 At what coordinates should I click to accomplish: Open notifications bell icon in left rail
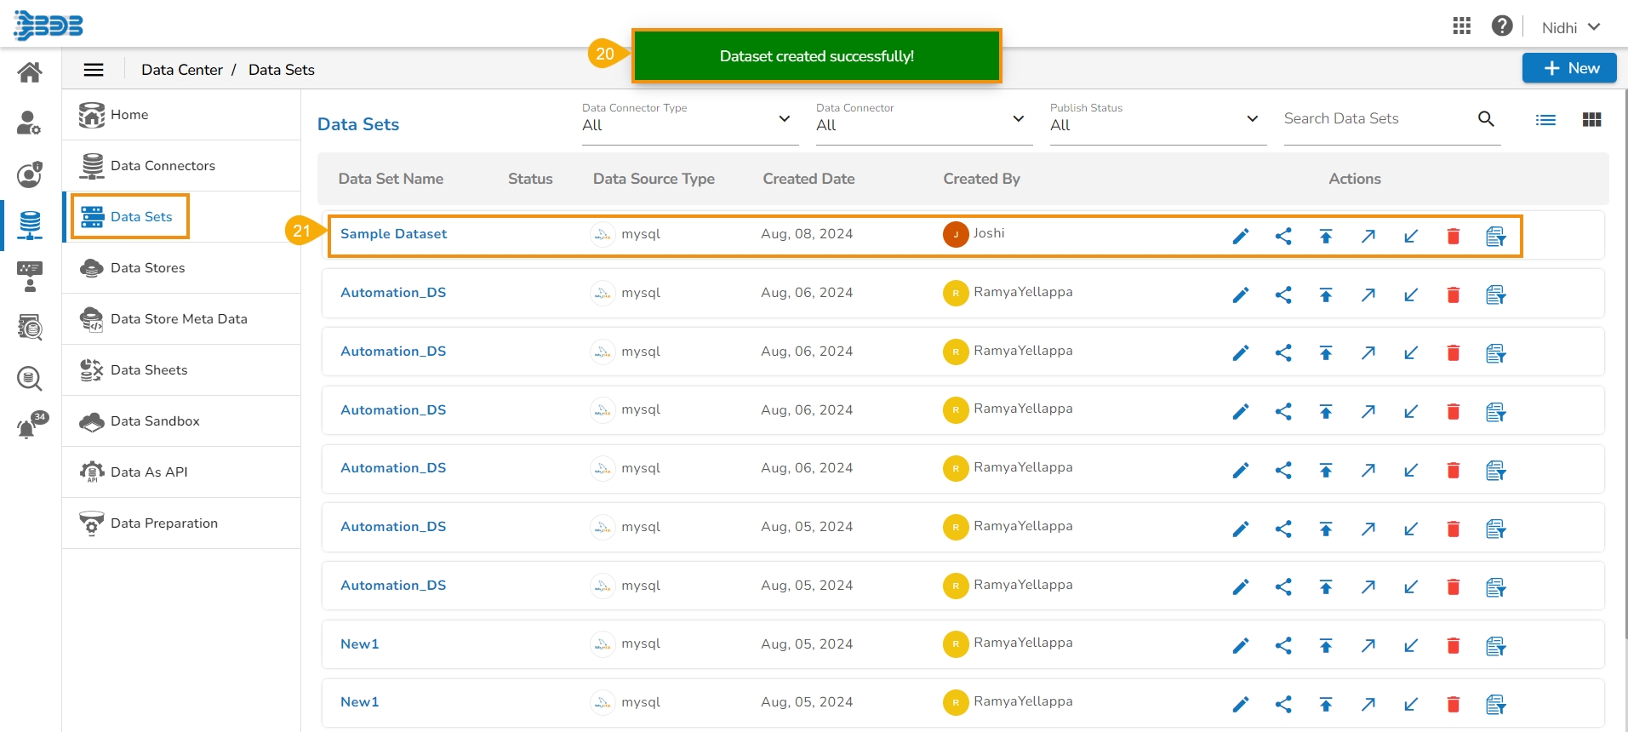(28, 427)
